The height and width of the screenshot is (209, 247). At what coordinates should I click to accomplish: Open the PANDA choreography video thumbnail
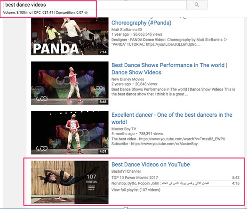[x=70, y=36]
